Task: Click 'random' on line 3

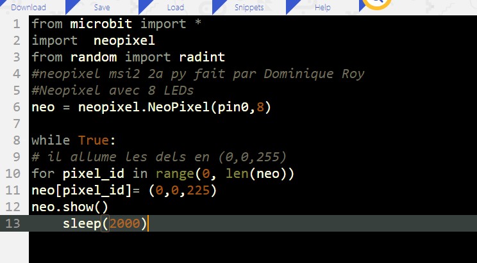Action: 94,57
